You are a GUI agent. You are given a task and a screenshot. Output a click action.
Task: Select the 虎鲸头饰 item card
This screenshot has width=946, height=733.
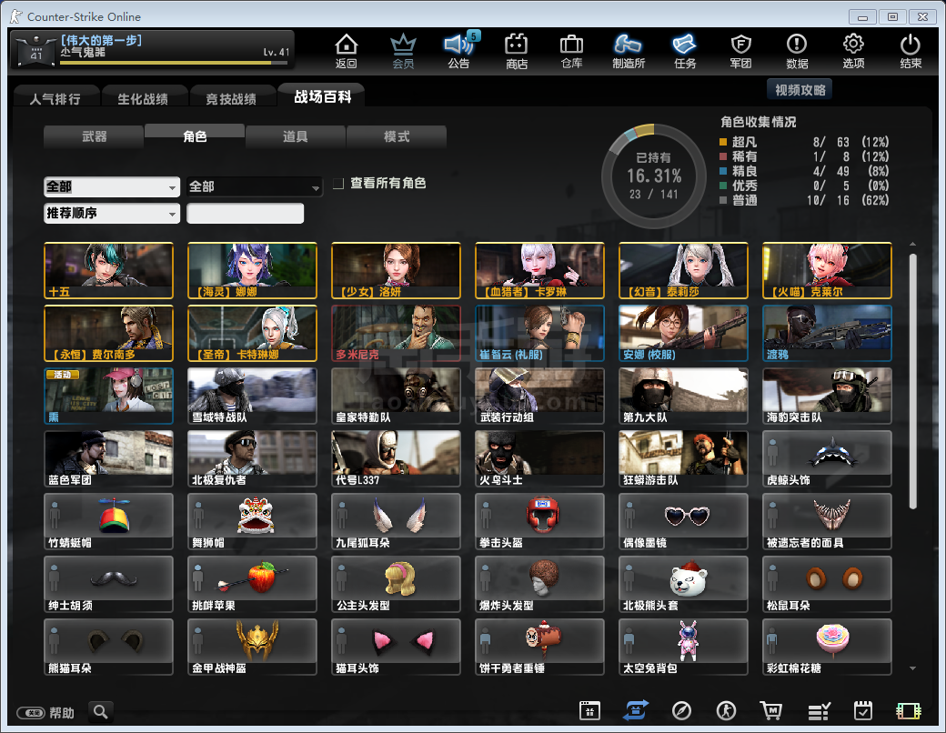(x=827, y=459)
